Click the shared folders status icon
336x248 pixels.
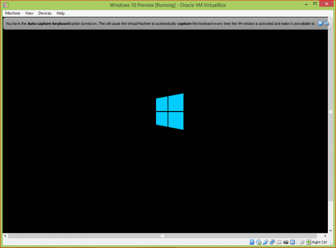[279, 242]
